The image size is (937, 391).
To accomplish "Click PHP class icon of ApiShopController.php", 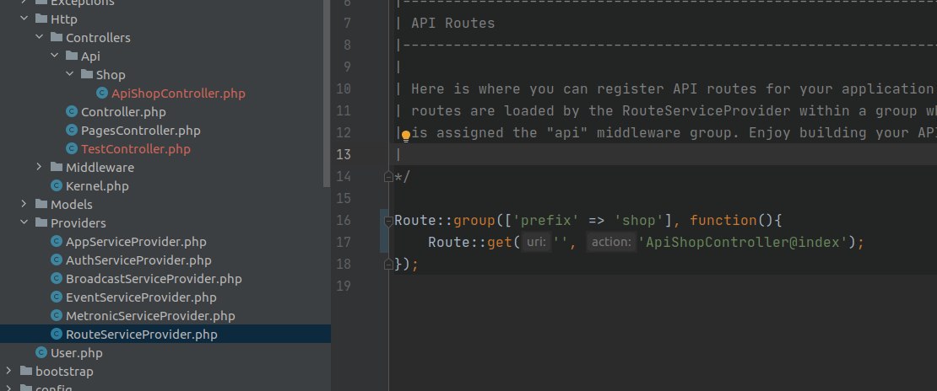I will click(102, 94).
